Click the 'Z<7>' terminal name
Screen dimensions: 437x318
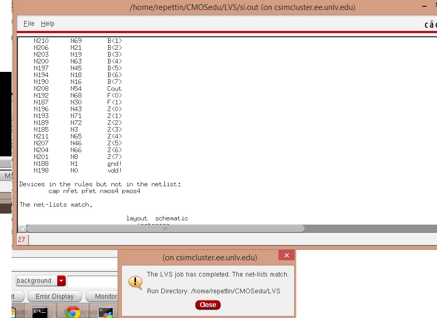coord(115,157)
